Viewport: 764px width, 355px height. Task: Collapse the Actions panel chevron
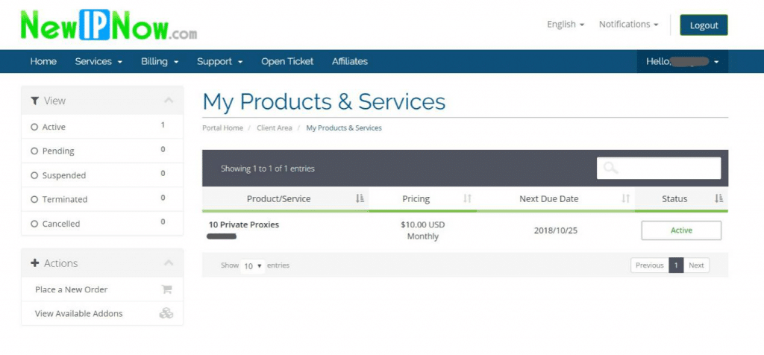point(169,263)
